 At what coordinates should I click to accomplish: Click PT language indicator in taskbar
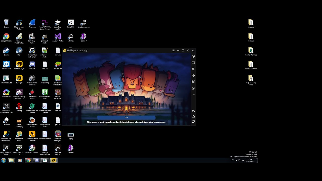pos(232,160)
